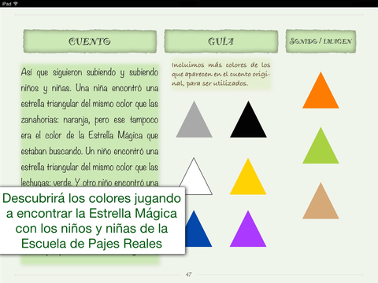Image resolution: width=378 pixels, height=283 pixels.
Task: Tap the orange triangle star
Action: 321,90
